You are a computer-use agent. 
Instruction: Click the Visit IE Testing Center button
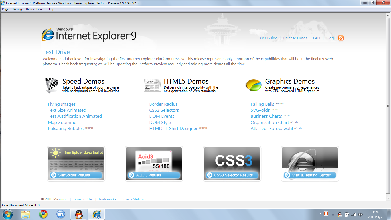point(310,175)
